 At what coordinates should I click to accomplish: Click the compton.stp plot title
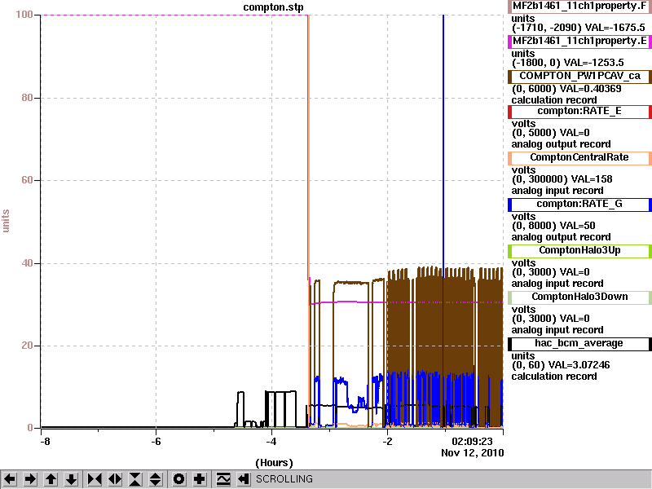[x=273, y=7]
